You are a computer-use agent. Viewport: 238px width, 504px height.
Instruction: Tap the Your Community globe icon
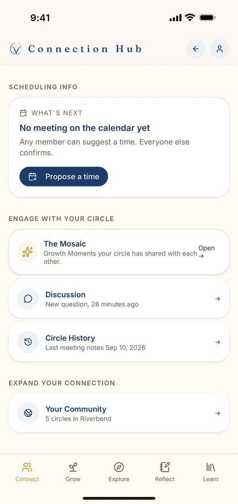click(x=28, y=413)
